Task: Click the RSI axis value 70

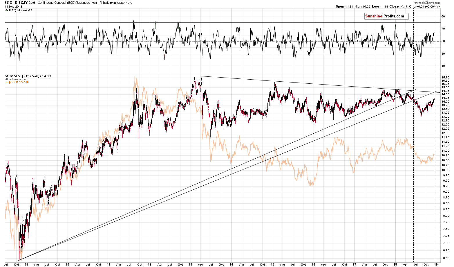Action: pos(443,28)
